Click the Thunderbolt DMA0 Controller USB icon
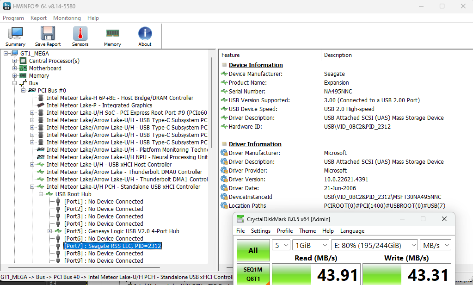Image resolution: width=473 pixels, height=285 pixels. pos(41,172)
